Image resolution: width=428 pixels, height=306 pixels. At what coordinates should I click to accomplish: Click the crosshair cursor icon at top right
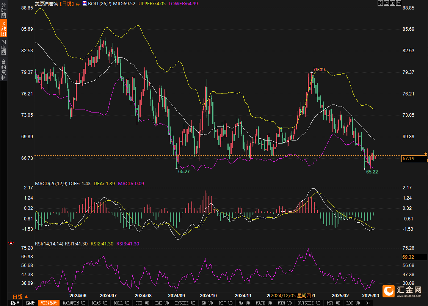coord(380,3)
